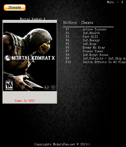
Task: Click the yellow Donate button
Action: click(15, 8)
